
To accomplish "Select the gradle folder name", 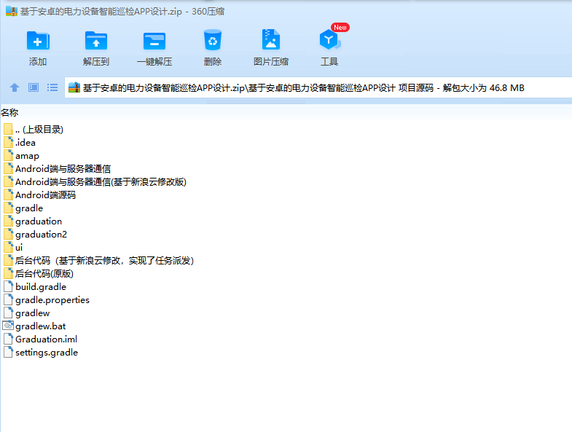I will [x=29, y=208].
